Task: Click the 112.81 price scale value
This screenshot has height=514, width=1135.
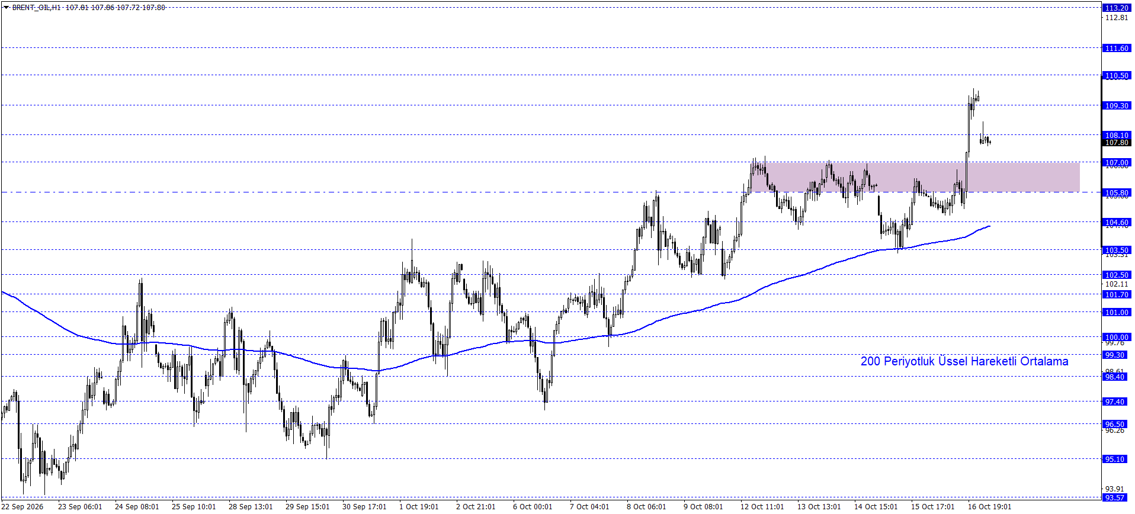Action: click(1117, 17)
